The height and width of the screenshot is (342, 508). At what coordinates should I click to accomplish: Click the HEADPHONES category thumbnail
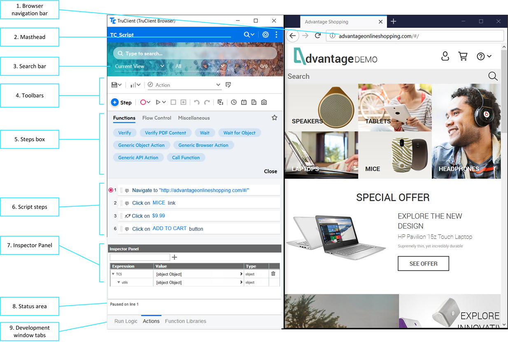click(466, 132)
